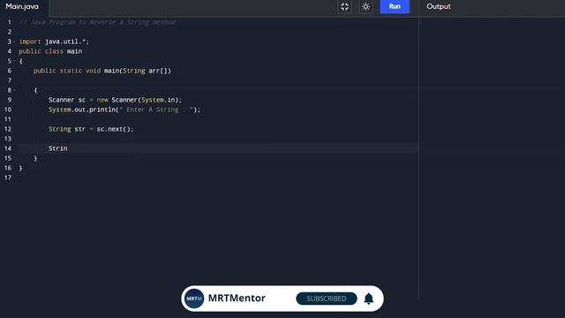Click 'public class main' text

pyautogui.click(x=50, y=51)
